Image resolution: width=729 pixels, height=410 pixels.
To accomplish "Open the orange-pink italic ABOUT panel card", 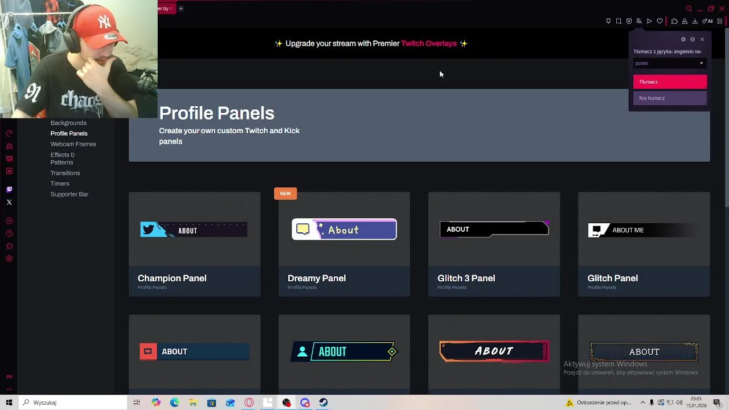I will (x=494, y=351).
